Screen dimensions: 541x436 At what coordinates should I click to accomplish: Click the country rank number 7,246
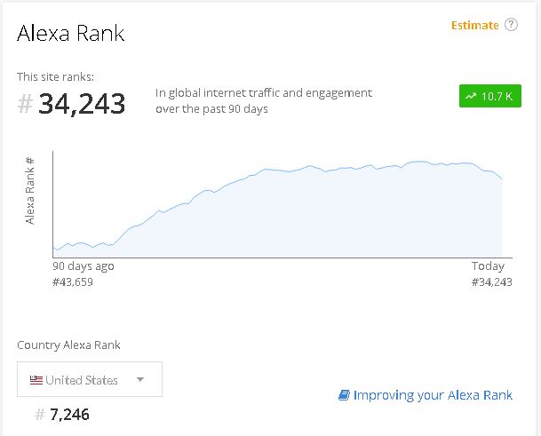69,415
